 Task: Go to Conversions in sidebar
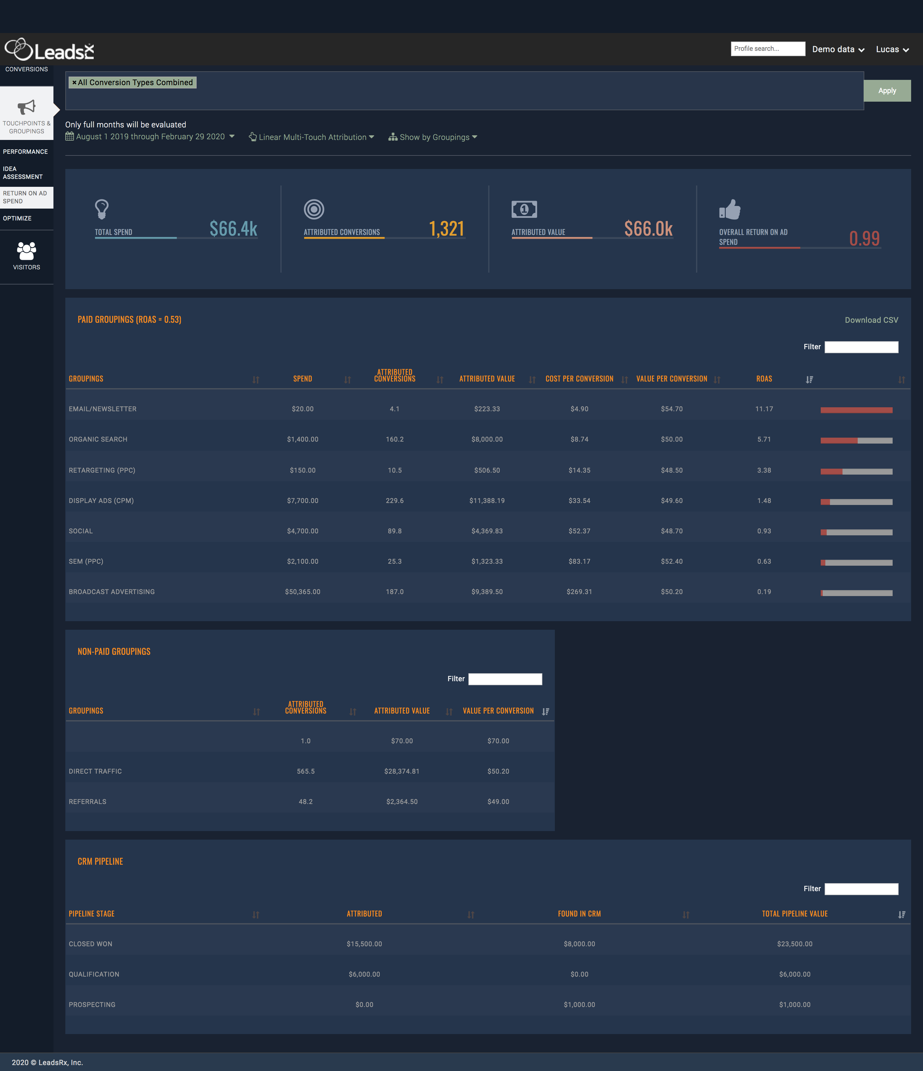pyautogui.click(x=26, y=69)
